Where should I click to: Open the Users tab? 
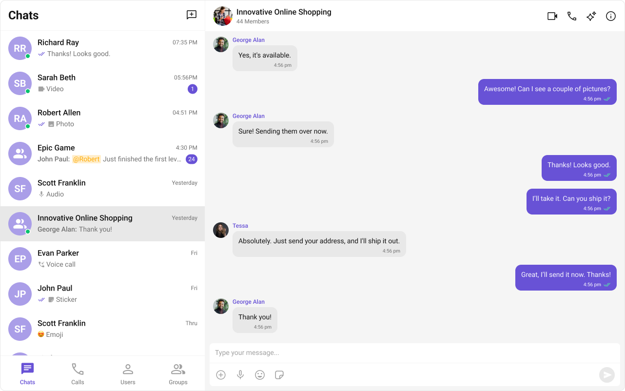[x=128, y=373]
